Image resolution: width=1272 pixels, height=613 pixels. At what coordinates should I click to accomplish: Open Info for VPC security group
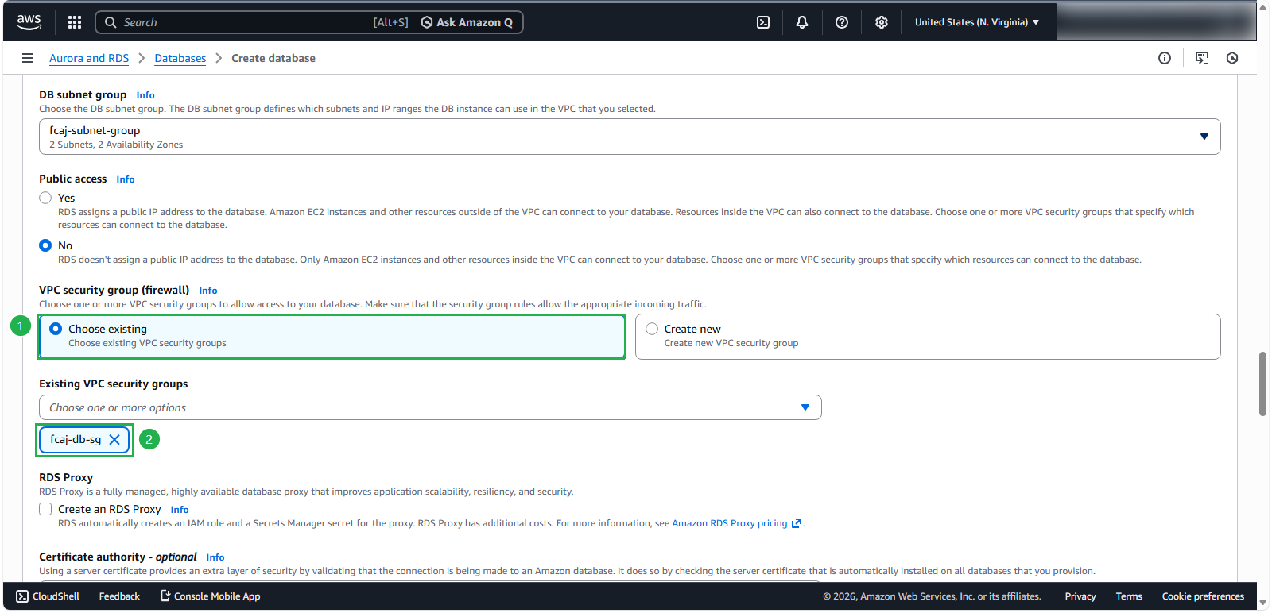[208, 291]
